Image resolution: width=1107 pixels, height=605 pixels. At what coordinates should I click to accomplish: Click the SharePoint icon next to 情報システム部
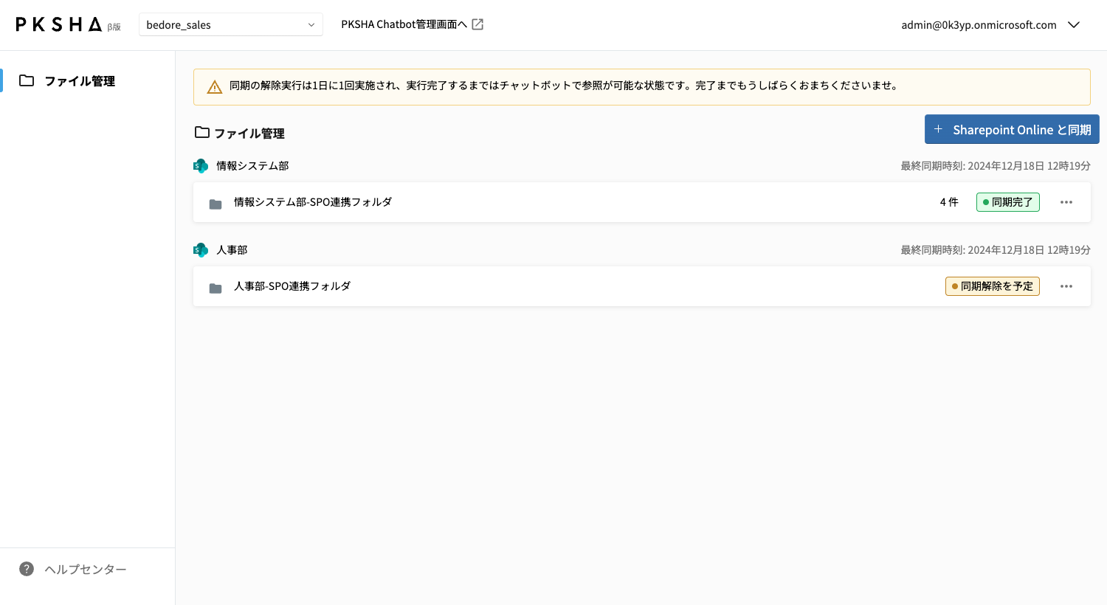tap(201, 166)
